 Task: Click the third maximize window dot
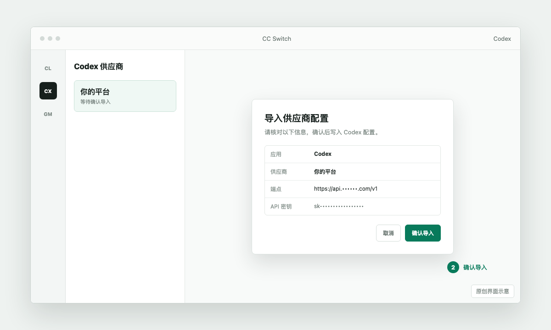pyautogui.click(x=58, y=38)
